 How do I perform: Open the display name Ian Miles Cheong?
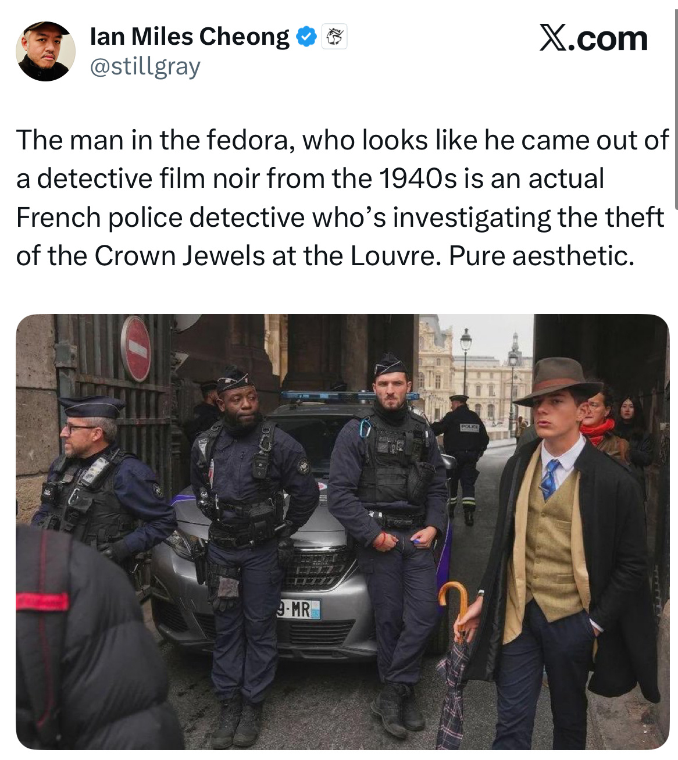click(190, 37)
